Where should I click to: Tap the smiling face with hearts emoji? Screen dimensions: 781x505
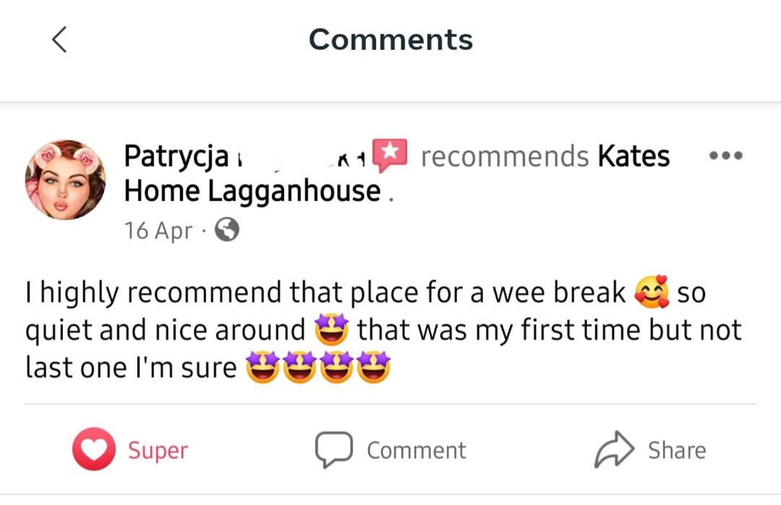652,292
